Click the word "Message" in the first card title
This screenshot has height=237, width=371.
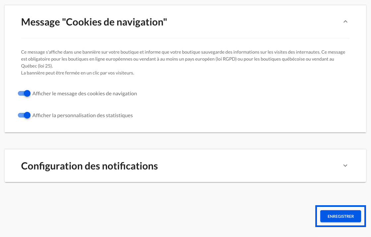click(x=40, y=23)
